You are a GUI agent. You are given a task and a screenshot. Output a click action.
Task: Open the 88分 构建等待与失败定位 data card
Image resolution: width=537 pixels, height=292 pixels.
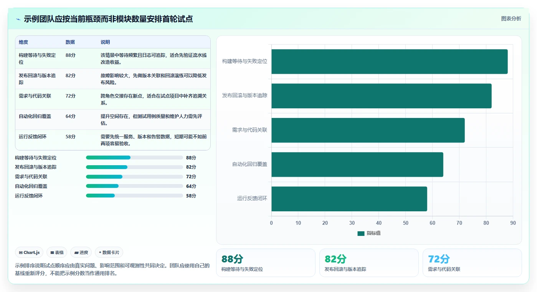pyautogui.click(x=266, y=263)
